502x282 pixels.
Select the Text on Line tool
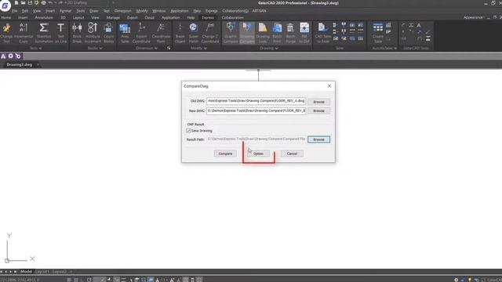pyautogui.click(x=60, y=33)
